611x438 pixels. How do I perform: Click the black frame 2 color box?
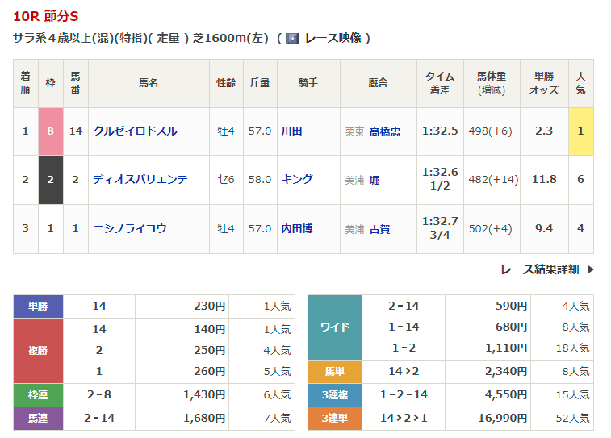click(x=50, y=180)
